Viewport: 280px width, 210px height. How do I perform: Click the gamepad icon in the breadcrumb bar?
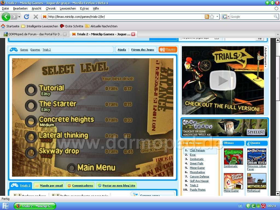pos(14,49)
